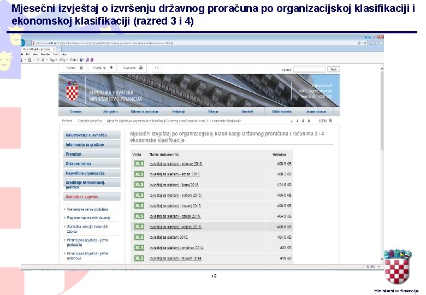
Task: Open the Kontakt navigation tab
Action: [x=247, y=111]
